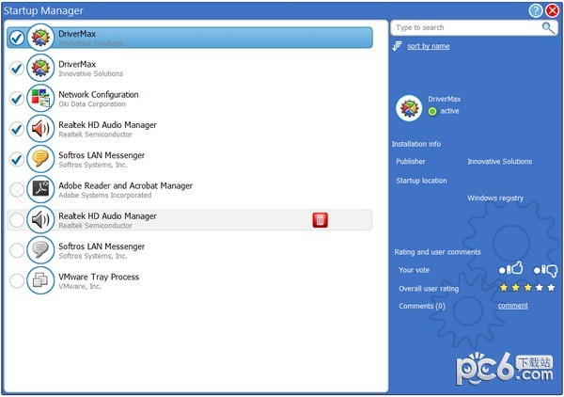Enable Adobe Reader and Acrobat Manager checkbox
The height and width of the screenshot is (397, 564).
17,190
